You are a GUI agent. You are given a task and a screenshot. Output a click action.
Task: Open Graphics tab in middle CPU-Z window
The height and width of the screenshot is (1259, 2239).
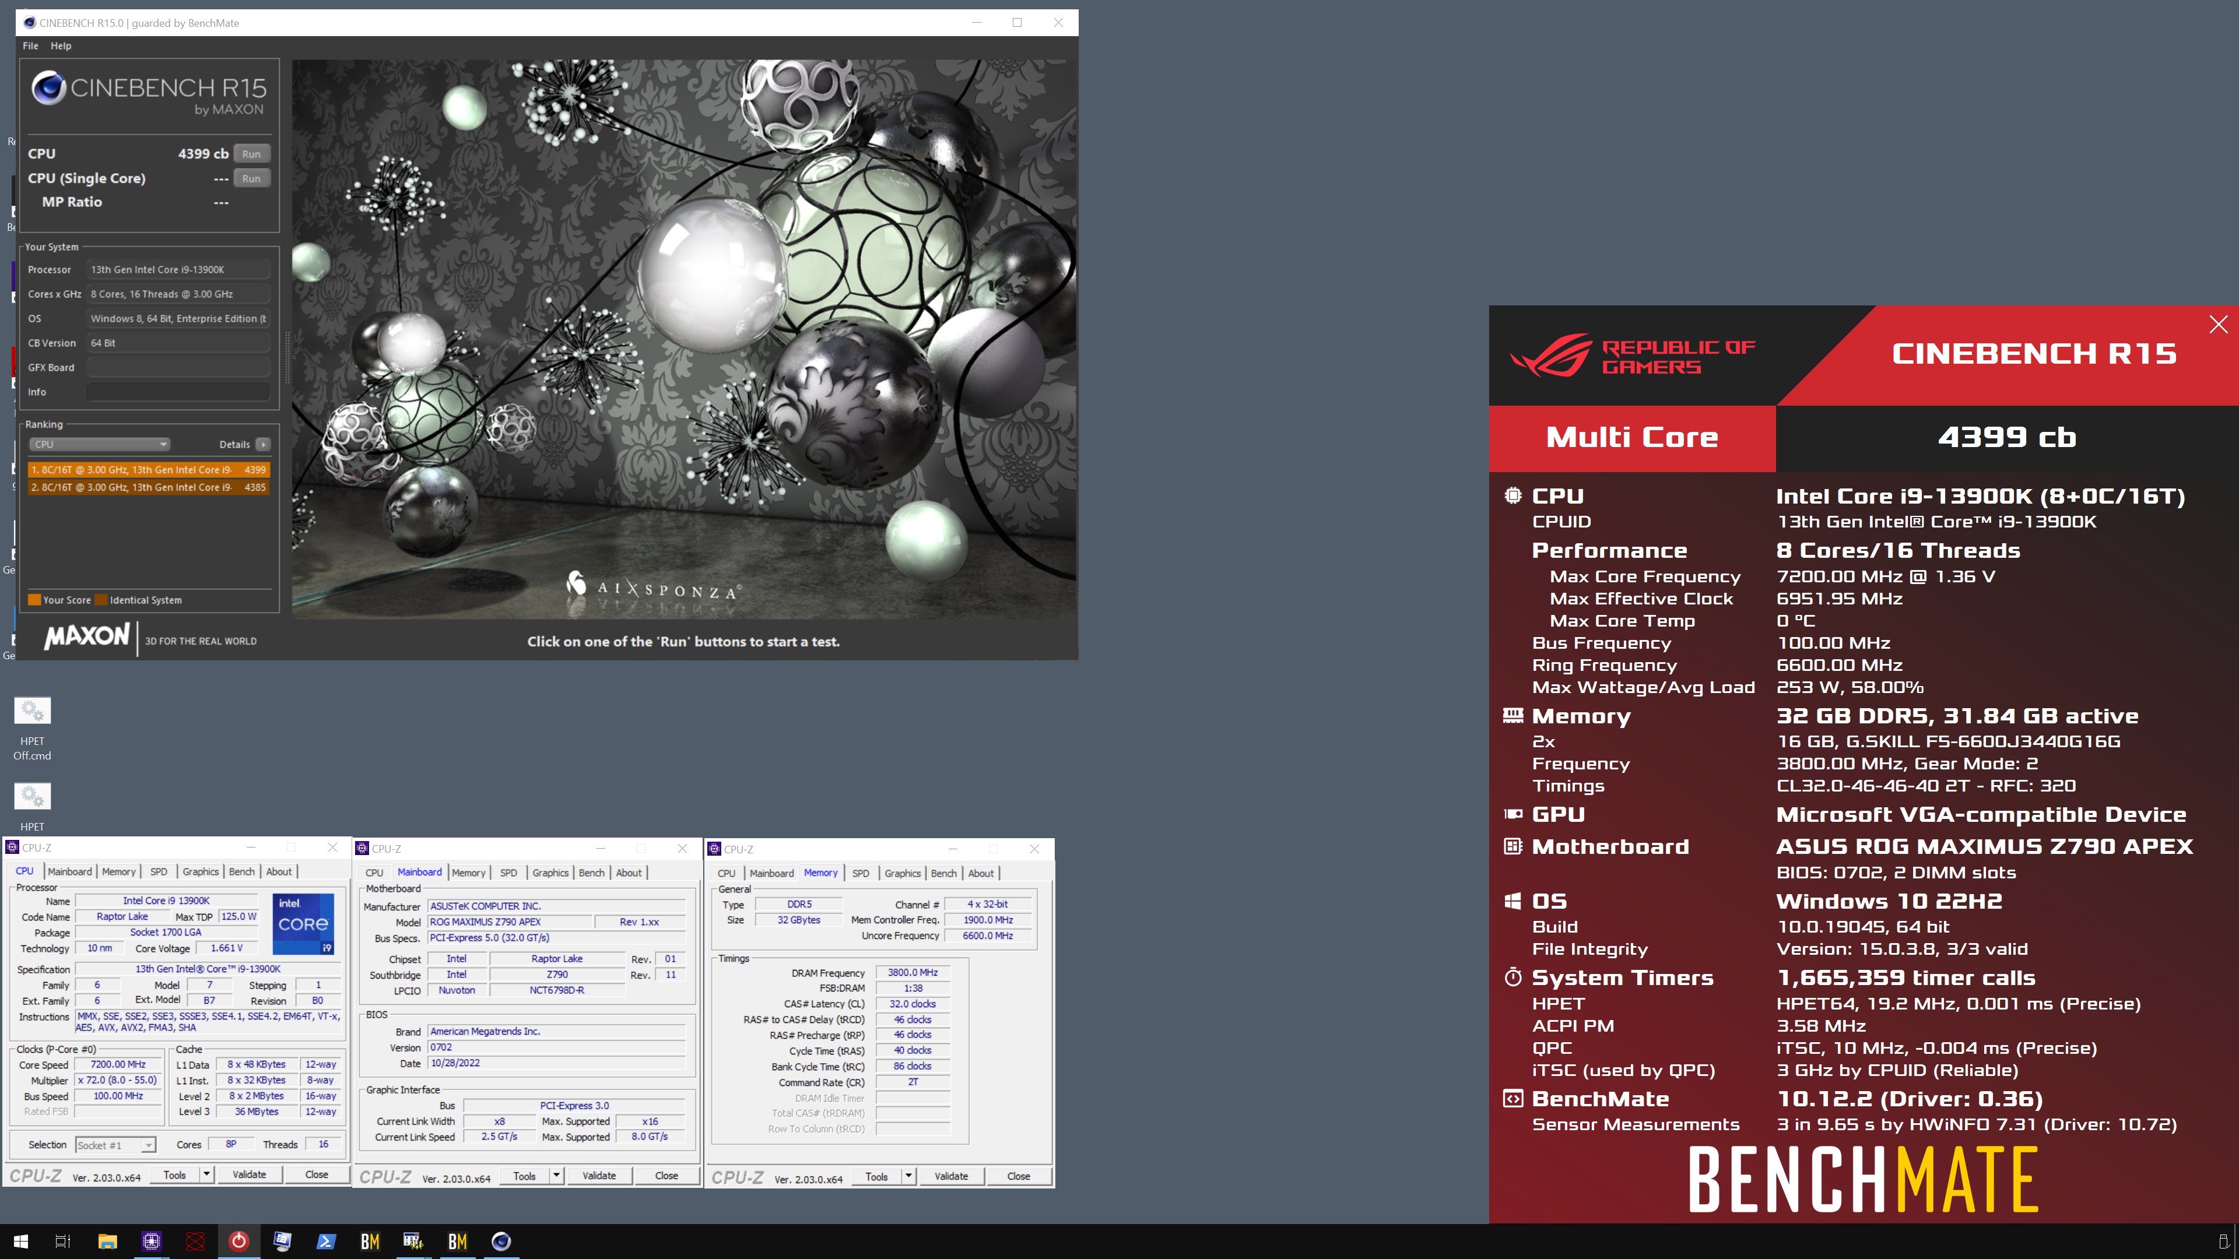[551, 873]
